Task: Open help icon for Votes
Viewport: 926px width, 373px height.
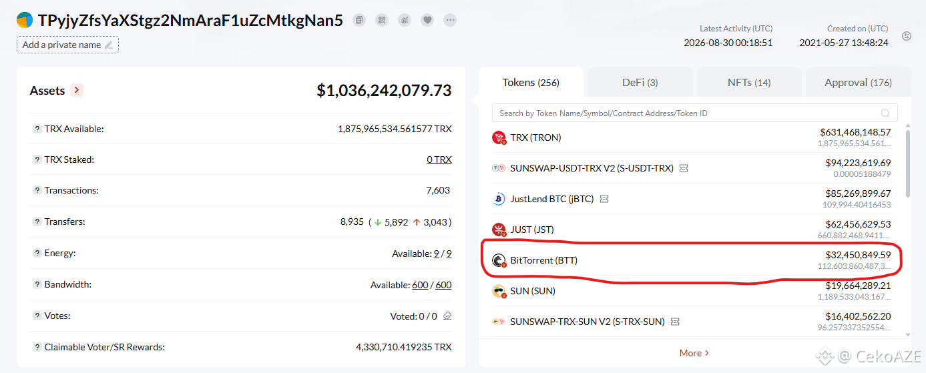Action: (x=37, y=316)
